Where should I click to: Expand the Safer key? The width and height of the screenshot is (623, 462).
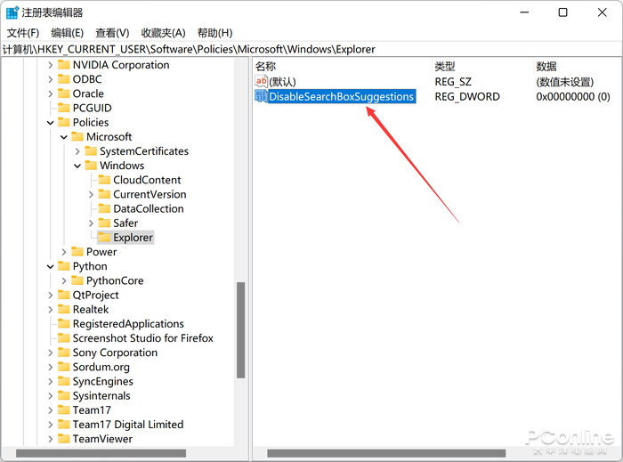(x=91, y=223)
